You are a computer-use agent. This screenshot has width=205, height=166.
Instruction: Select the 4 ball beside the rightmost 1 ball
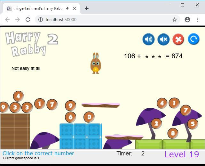click(x=162, y=103)
